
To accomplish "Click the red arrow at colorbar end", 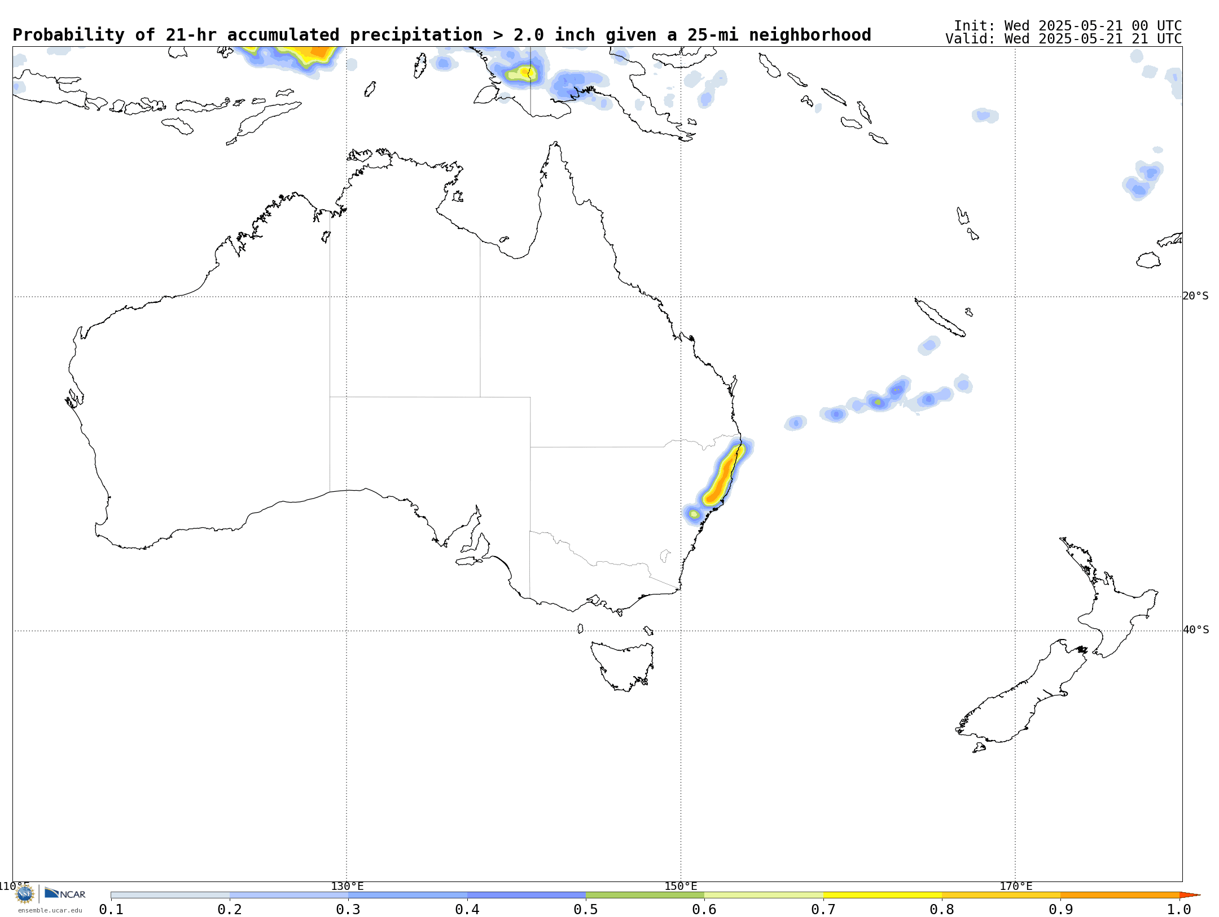I will click(1190, 895).
